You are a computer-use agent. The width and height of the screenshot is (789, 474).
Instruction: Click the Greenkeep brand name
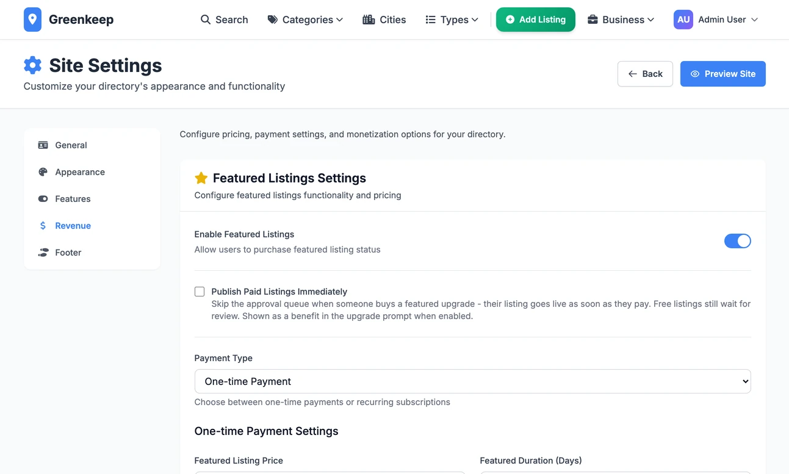pyautogui.click(x=81, y=20)
